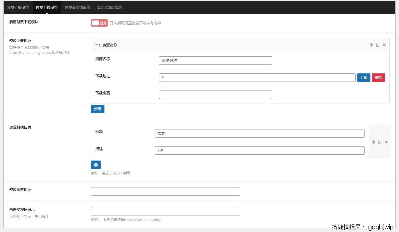Remove the 资源名称 download item with X

(x=384, y=45)
